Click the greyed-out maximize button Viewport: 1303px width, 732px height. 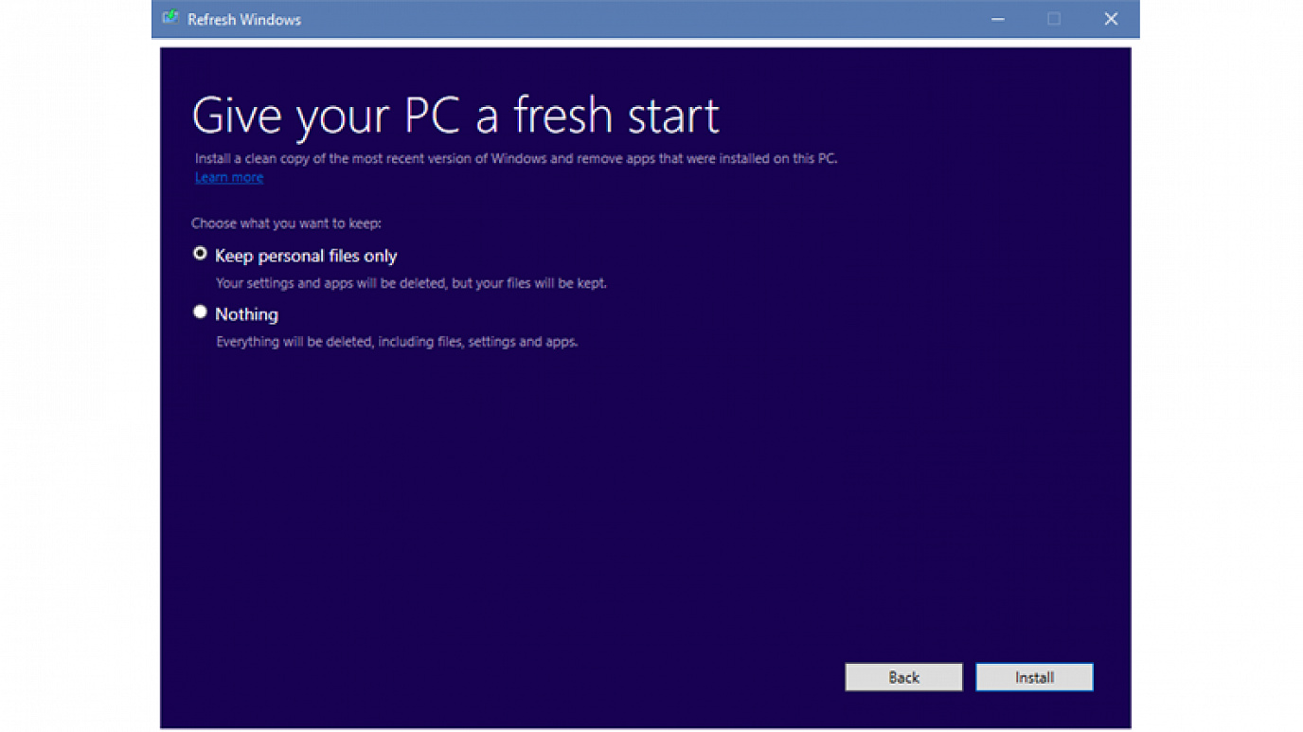(x=1054, y=19)
